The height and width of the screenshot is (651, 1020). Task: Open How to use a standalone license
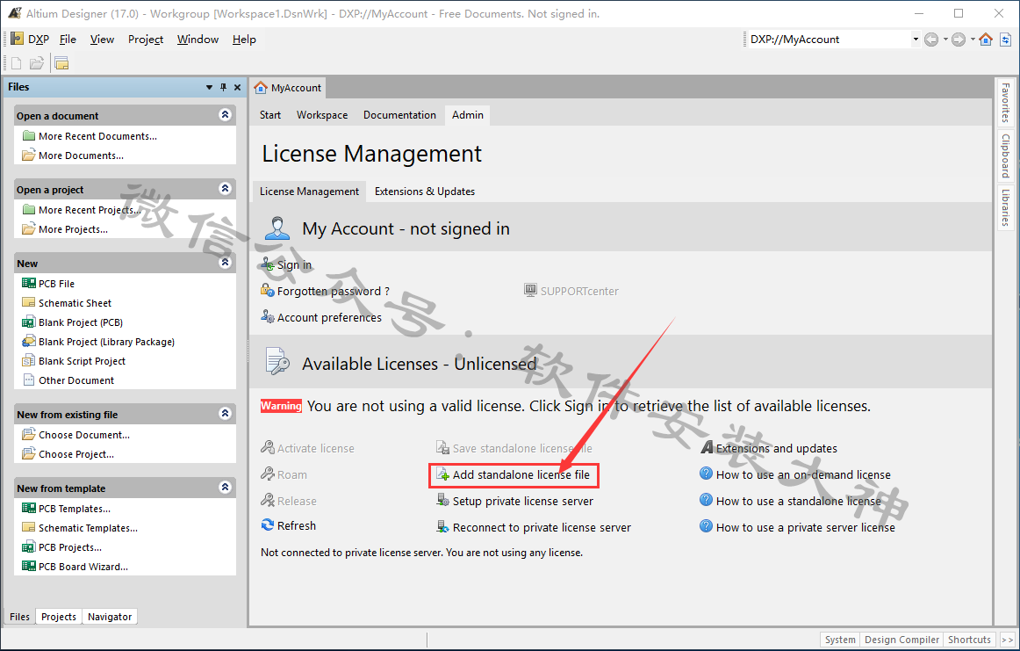798,502
